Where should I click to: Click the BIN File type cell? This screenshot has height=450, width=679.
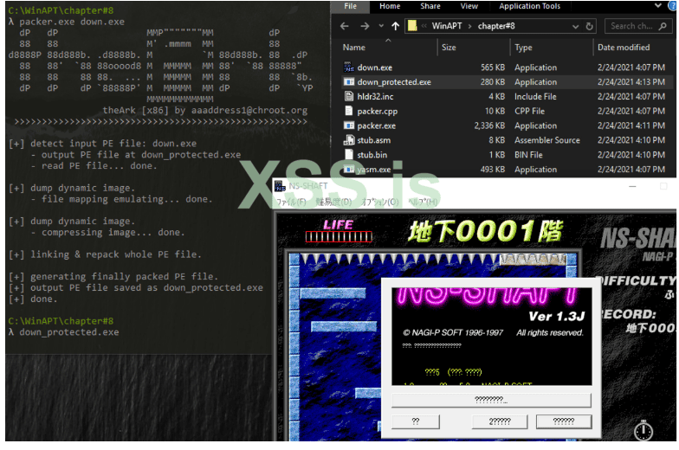coord(528,155)
